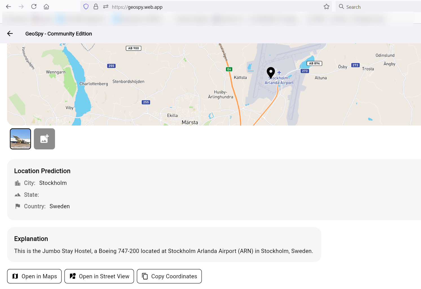Viewport: 421px width, 289px height.
Task: Click the browser back arrow
Action: click(x=8, y=7)
